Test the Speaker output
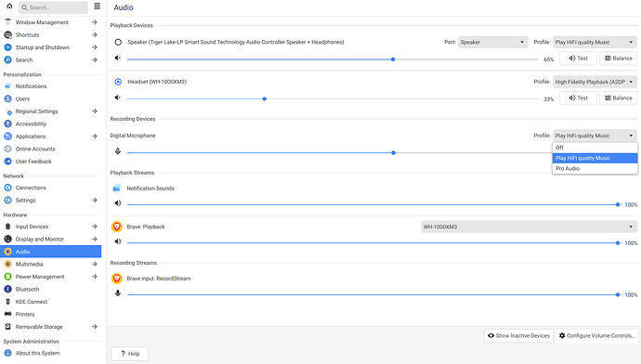This screenshot has width=641, height=364. pyautogui.click(x=578, y=58)
